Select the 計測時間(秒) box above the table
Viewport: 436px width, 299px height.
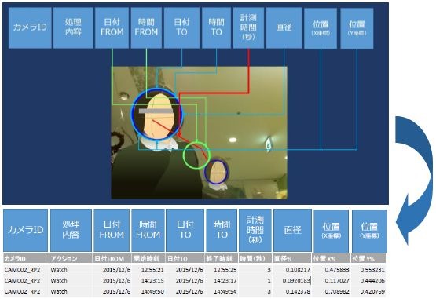(x=255, y=231)
